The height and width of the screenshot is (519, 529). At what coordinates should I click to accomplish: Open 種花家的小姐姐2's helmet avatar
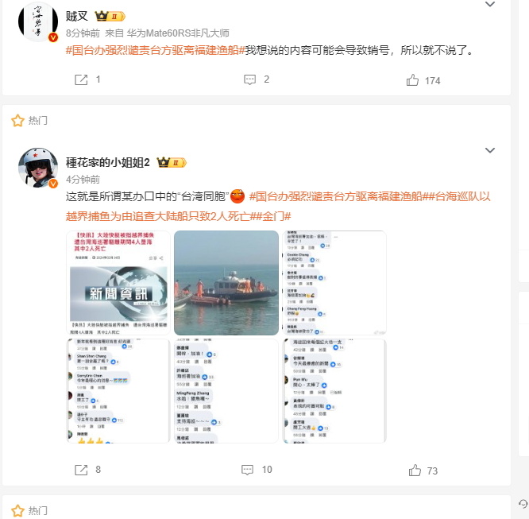point(38,168)
